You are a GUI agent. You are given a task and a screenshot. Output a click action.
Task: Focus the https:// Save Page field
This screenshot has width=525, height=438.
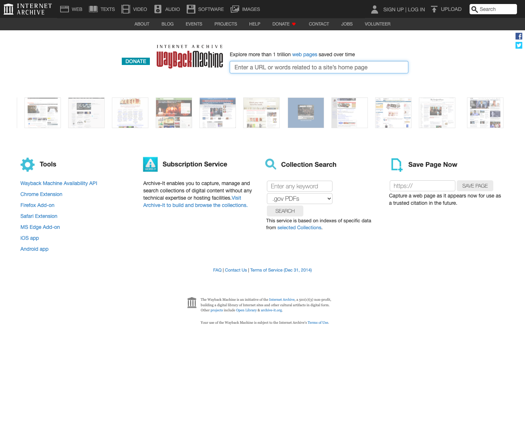[423, 186]
